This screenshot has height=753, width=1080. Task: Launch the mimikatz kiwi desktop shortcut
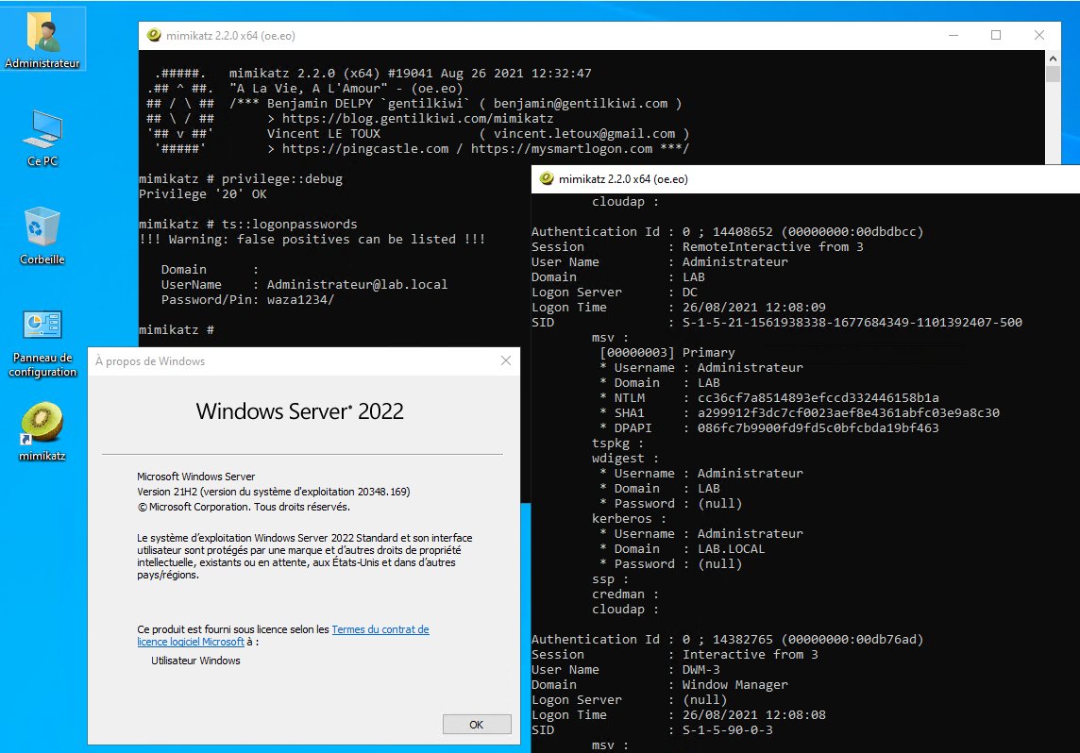(x=42, y=431)
